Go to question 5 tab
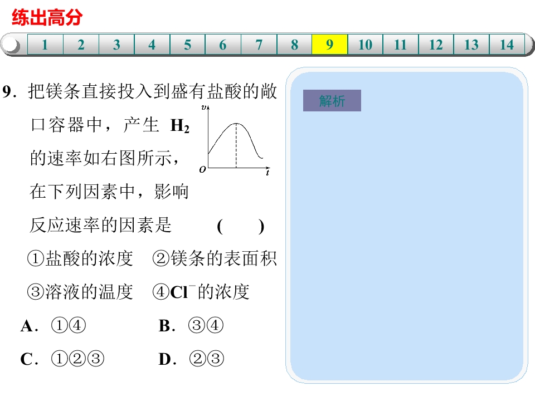 (187, 45)
